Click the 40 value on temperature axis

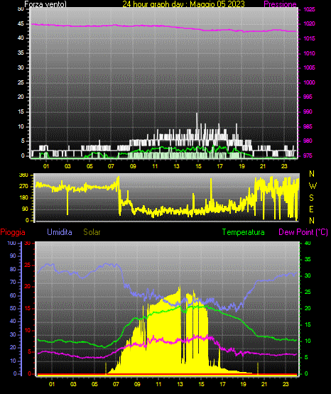click(x=308, y=243)
